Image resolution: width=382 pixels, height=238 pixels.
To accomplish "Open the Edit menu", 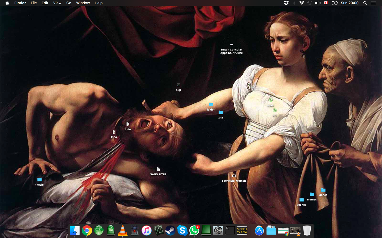I will point(45,3).
